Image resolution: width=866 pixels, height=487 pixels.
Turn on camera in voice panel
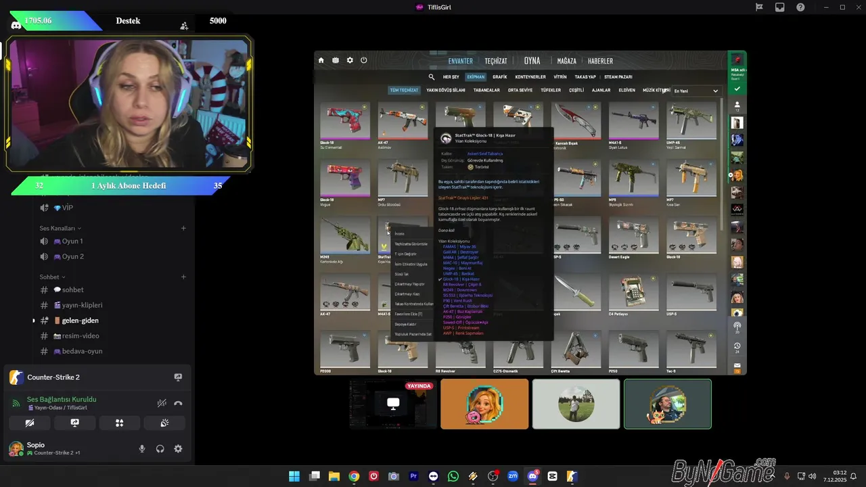click(30, 423)
